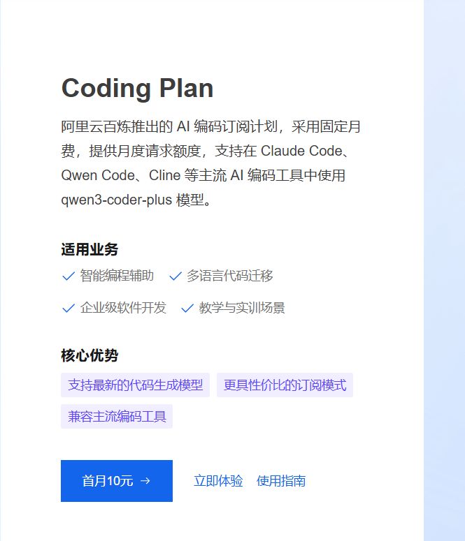Click the 核心优势 section heading

pyautogui.click(x=90, y=356)
